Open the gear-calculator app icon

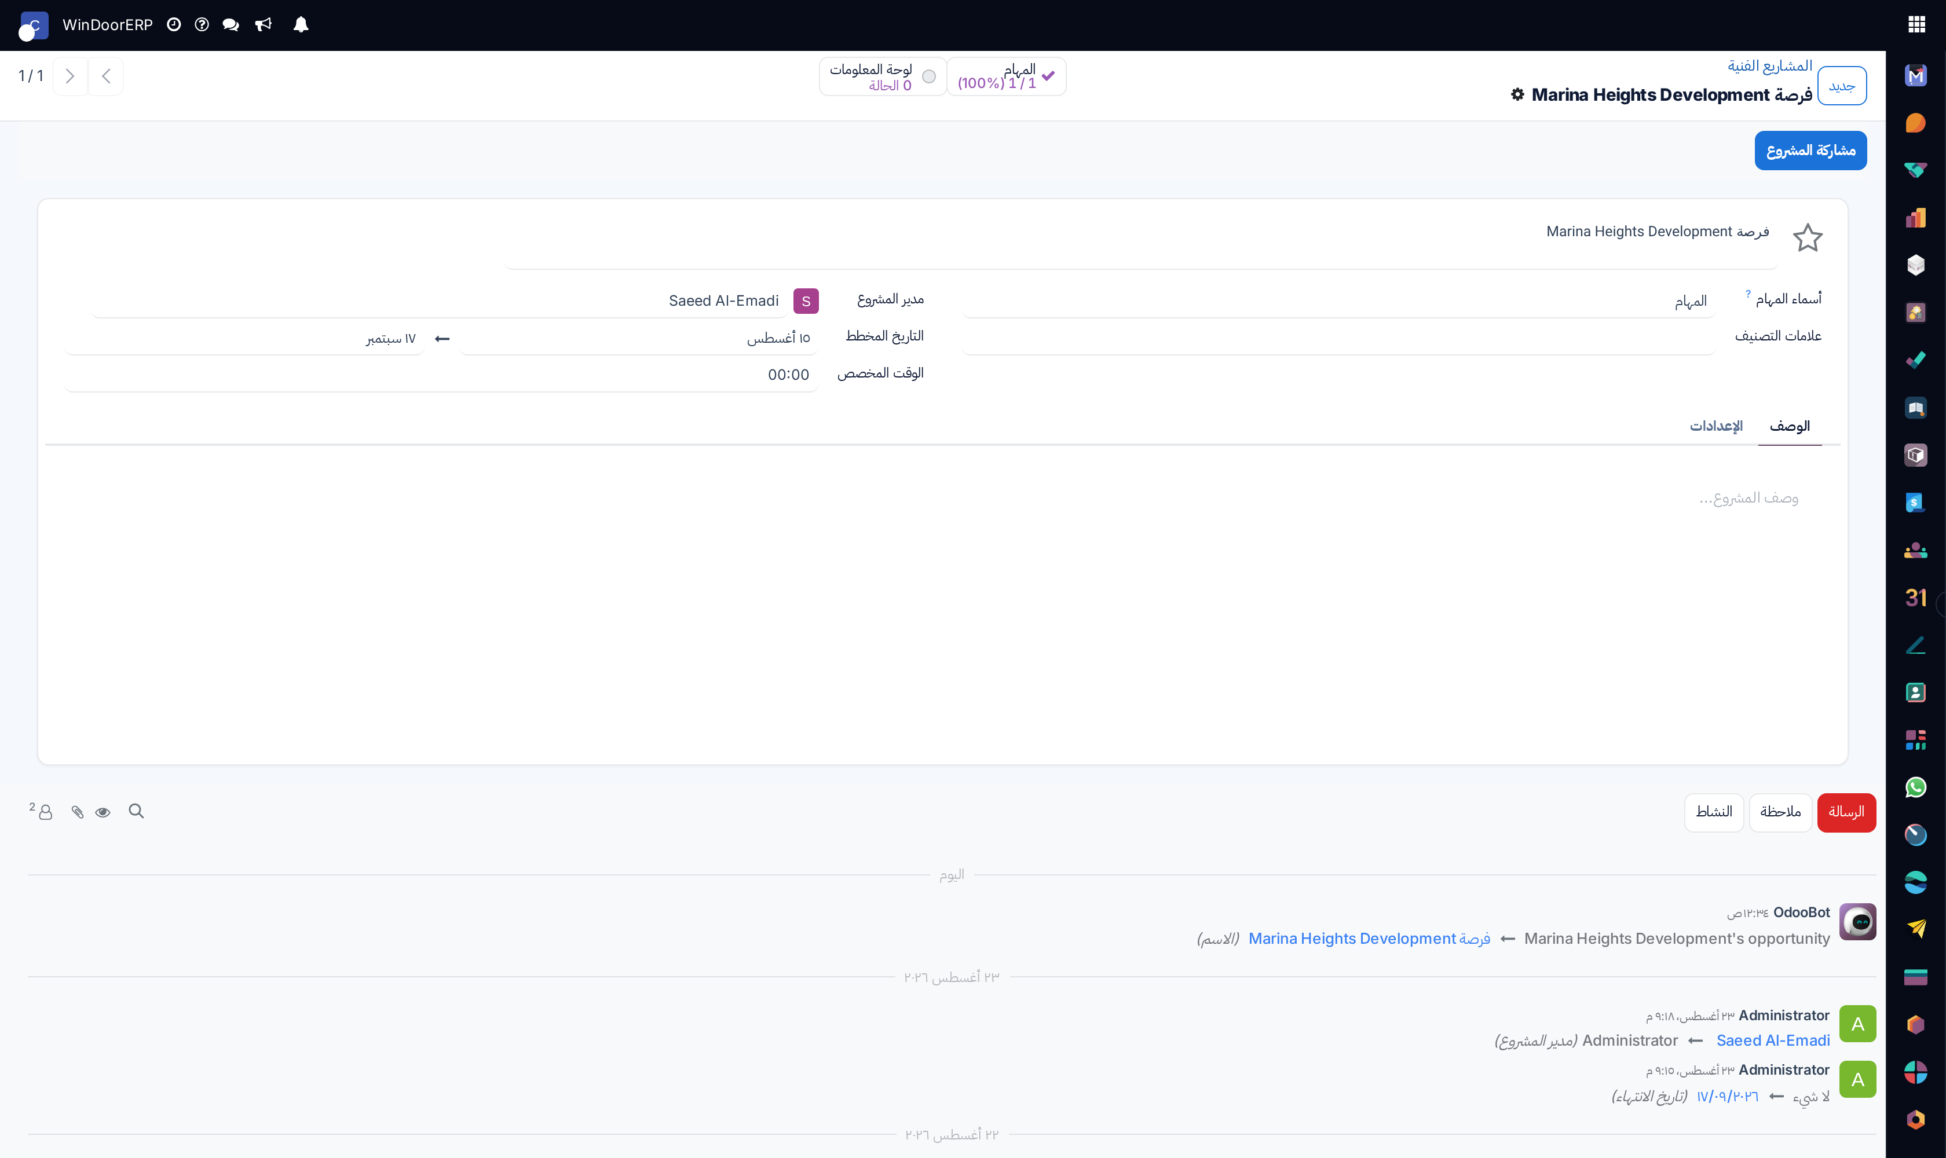point(1915,313)
